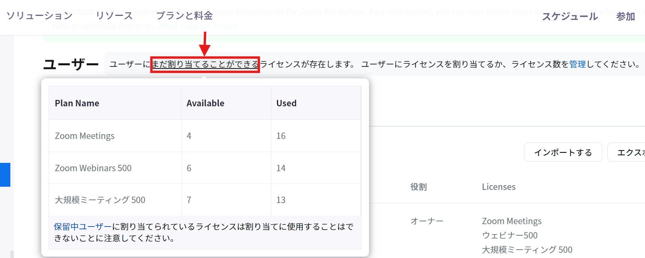This screenshot has width=645, height=258.
Task: Click Available value 7 for 大規模ミーティング
Action: [189, 200]
